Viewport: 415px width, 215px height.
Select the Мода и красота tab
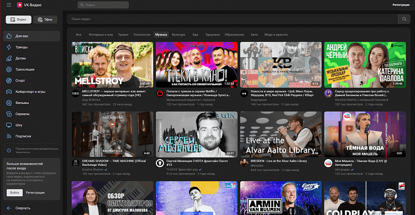276,35
